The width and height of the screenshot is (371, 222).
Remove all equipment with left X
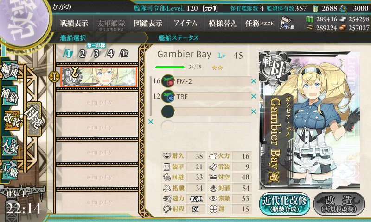pyautogui.click(x=150, y=122)
